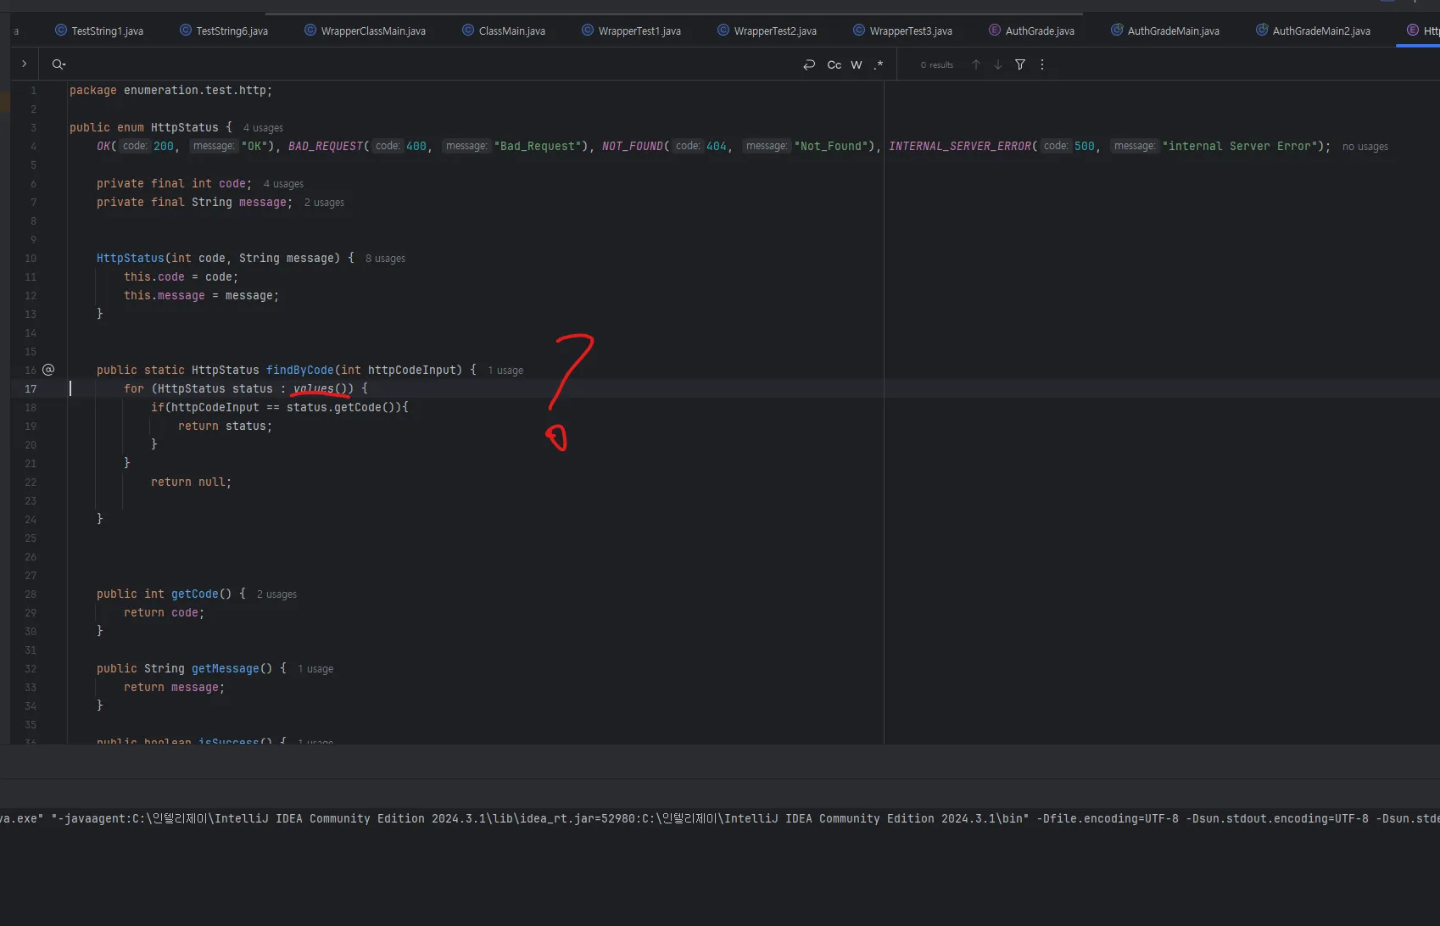Go to next occurrence arrow
Viewport: 1440px width, 926px height.
coord(998,64)
